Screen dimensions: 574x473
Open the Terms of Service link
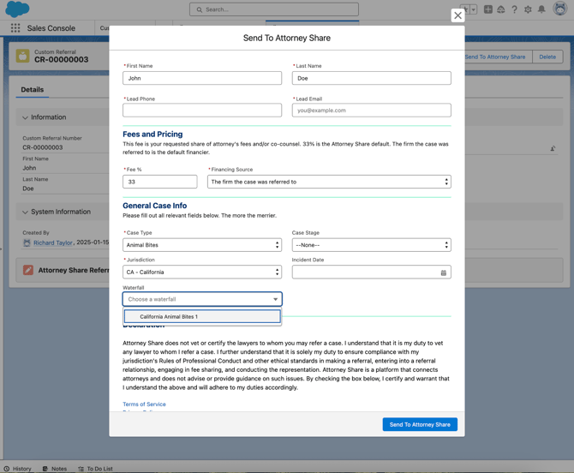[x=144, y=404]
